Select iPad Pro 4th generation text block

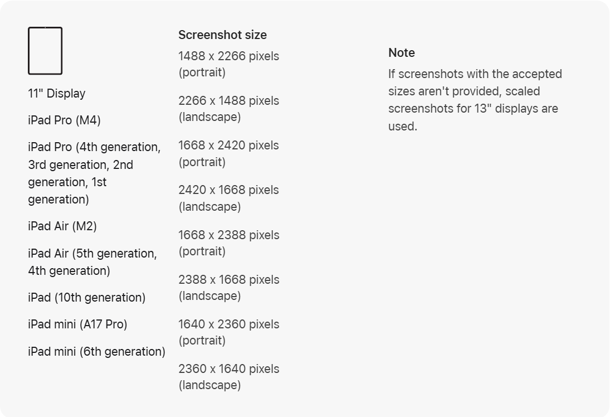tap(94, 173)
